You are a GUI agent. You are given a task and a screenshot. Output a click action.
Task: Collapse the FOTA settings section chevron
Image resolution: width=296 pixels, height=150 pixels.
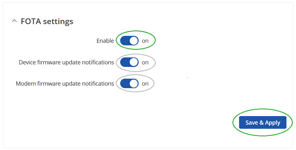pyautogui.click(x=14, y=21)
